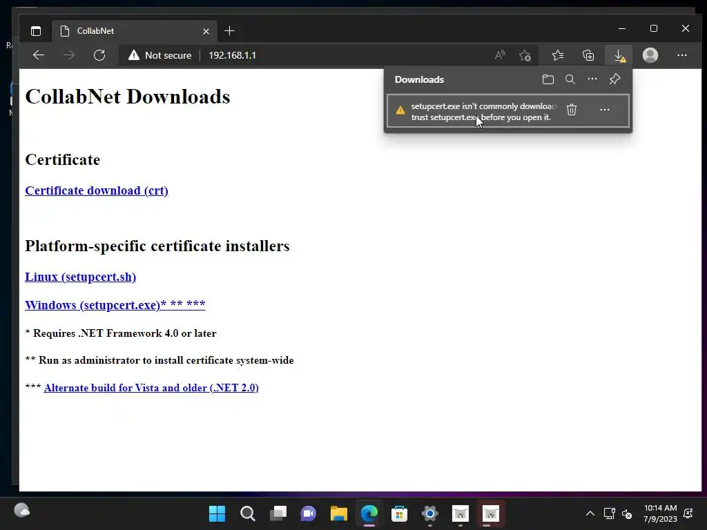
Task: Open File Explorer from the taskbar
Action: pyautogui.click(x=338, y=513)
